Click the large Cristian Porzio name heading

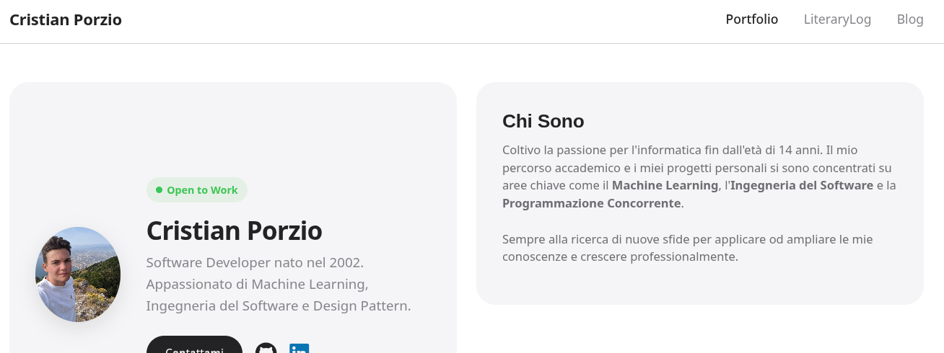tap(234, 231)
